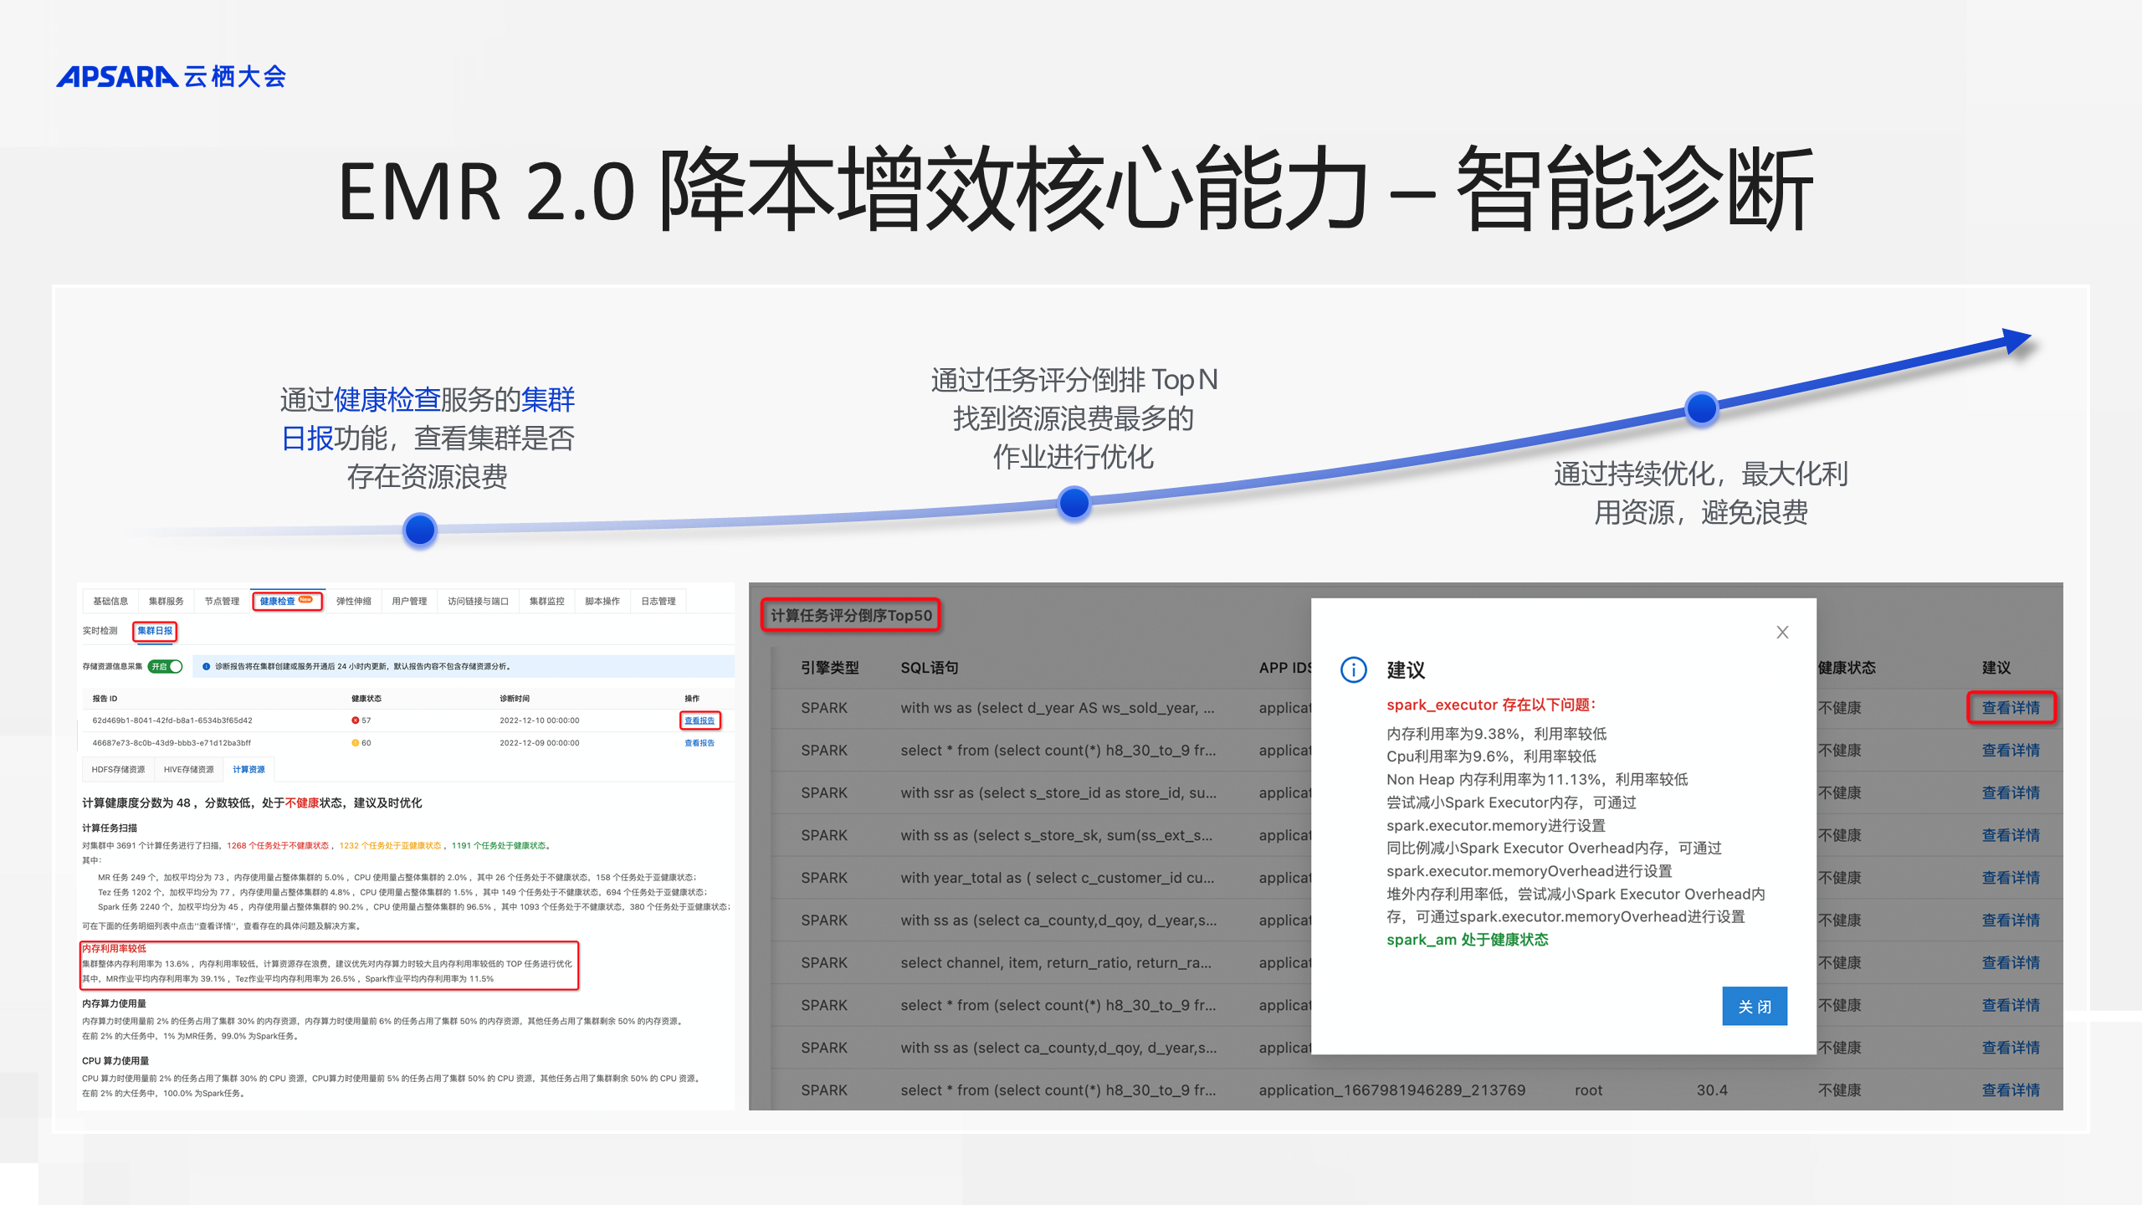
Task: Open 查看报告 for the 2022-12-09 report
Action: coord(699,742)
